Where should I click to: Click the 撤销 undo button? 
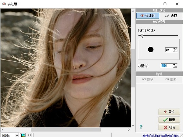coord(148,79)
